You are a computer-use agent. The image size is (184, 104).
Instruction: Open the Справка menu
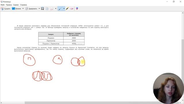click(23, 5)
